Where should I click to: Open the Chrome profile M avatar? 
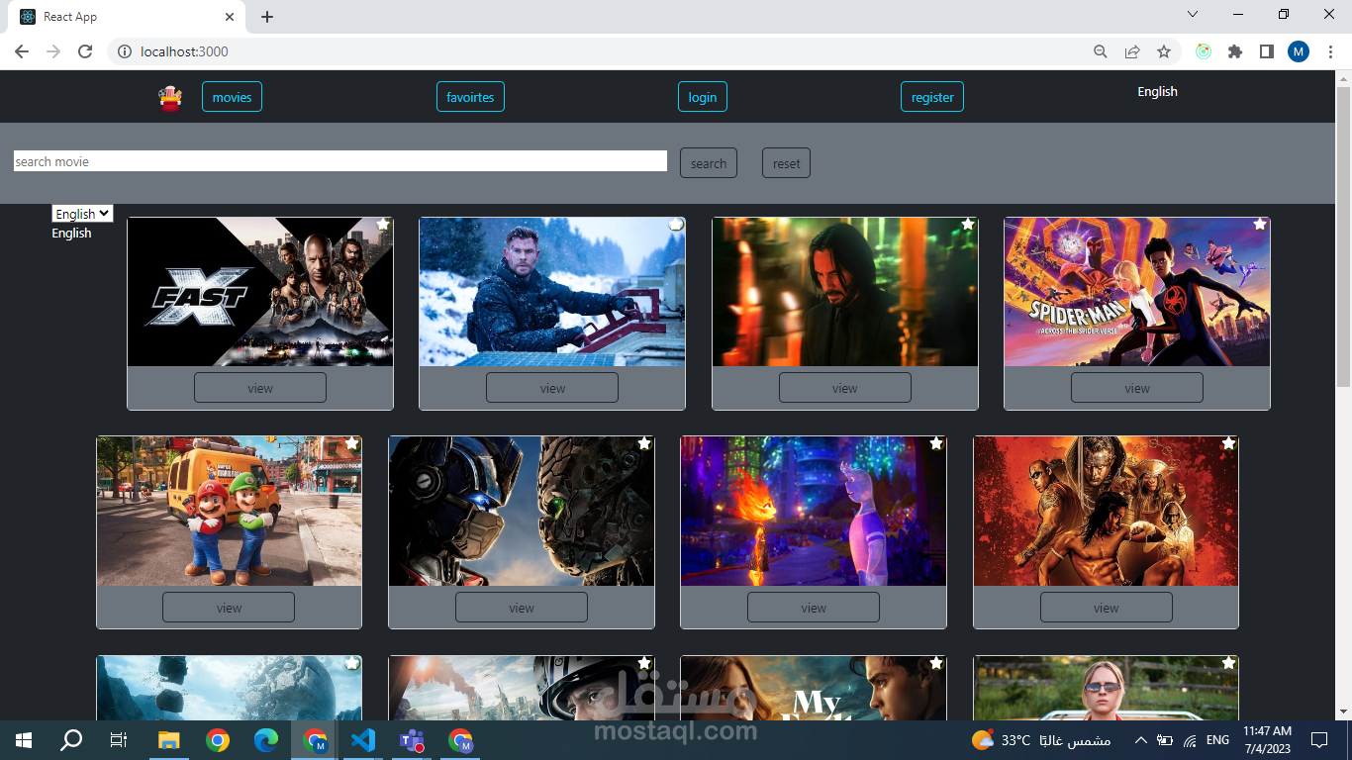pyautogui.click(x=1299, y=51)
